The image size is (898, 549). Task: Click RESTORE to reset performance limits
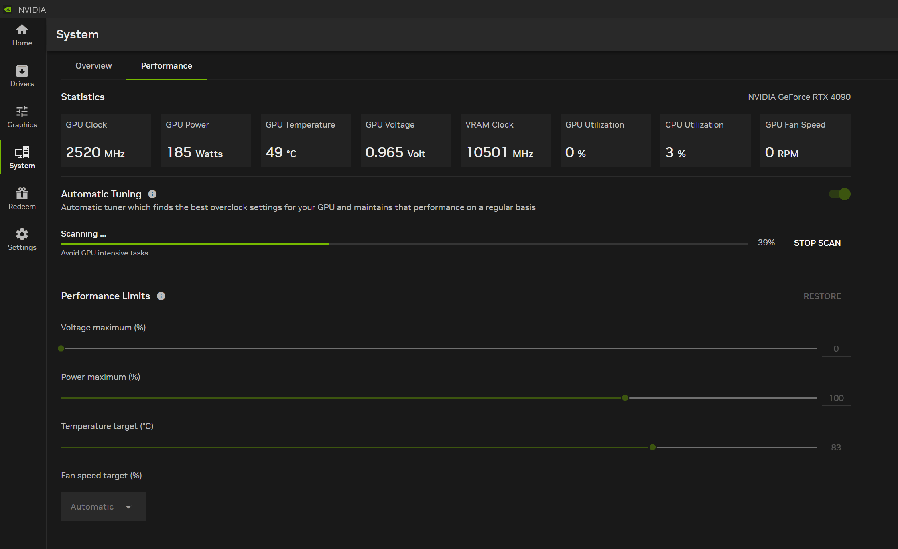[822, 296]
